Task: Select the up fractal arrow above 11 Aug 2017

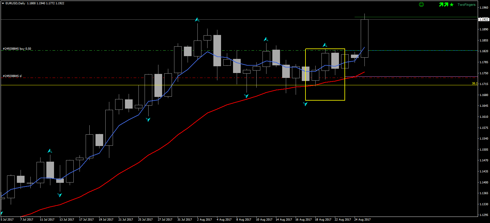Action: [266, 39]
